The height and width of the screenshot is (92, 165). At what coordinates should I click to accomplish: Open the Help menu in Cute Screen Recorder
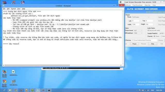154,5
